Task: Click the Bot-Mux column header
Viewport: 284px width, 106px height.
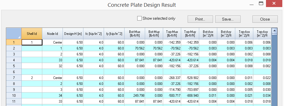Action: coord(135,33)
